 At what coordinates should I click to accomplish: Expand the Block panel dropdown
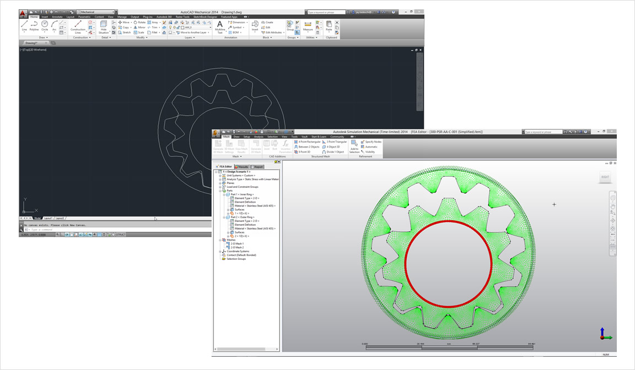267,37
